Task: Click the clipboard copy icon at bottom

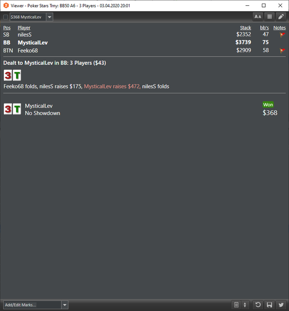Action: (x=236, y=304)
